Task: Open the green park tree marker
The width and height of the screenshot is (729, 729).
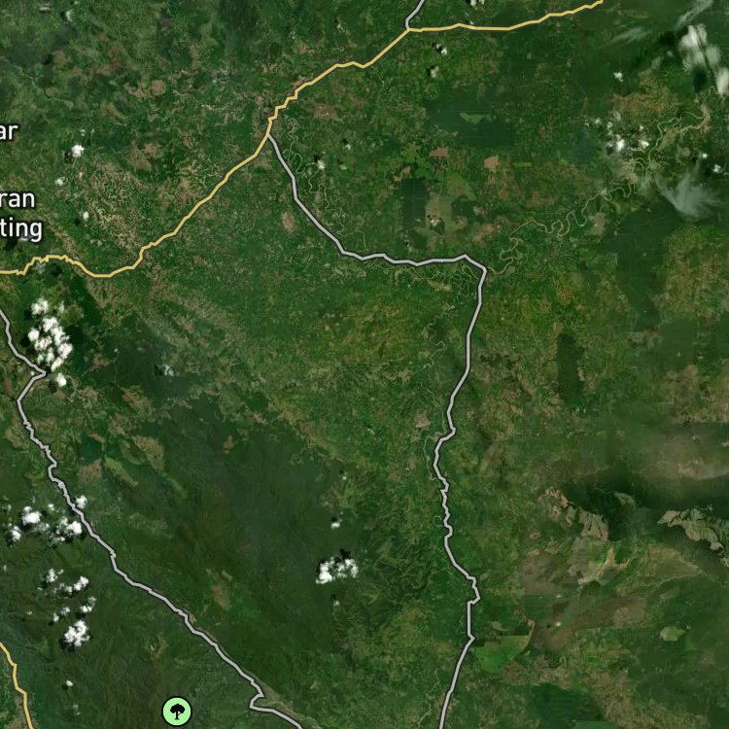Action: point(177,711)
